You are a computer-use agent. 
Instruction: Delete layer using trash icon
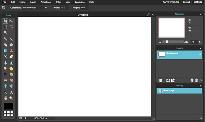(196, 80)
